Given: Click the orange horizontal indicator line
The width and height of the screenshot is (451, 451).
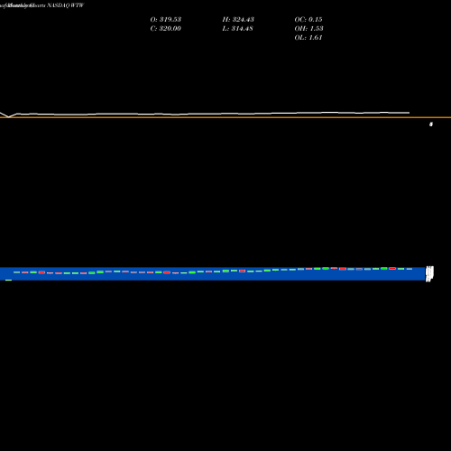Looking at the screenshot, I should click(225, 117).
